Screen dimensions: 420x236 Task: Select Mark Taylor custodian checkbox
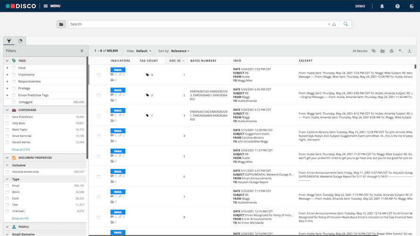coord(8,130)
